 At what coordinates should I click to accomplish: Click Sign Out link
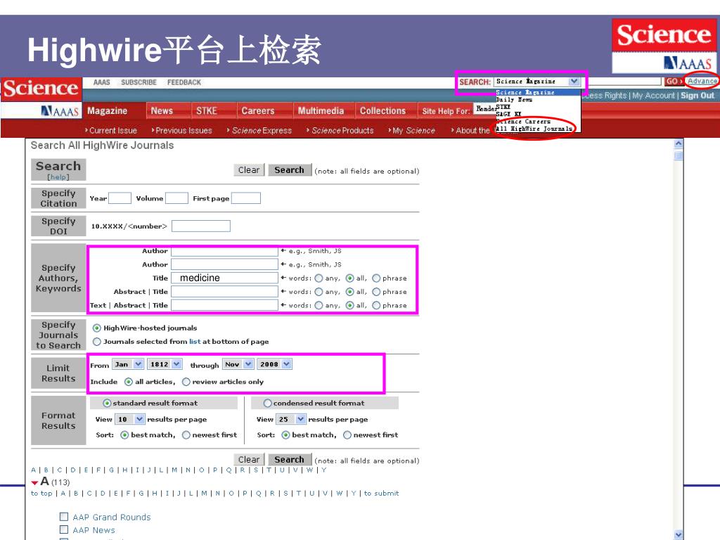tap(697, 96)
